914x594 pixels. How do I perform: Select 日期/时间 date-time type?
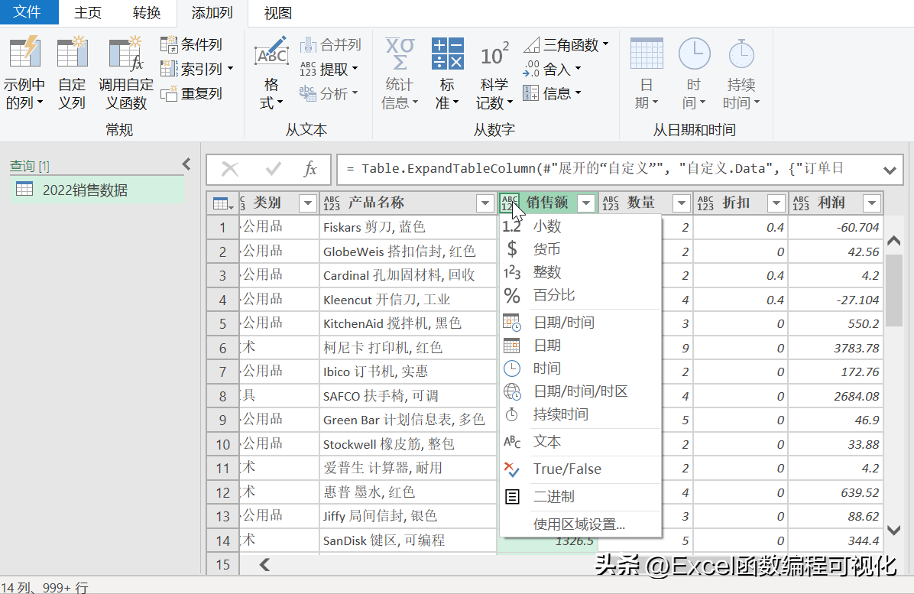(x=581, y=323)
